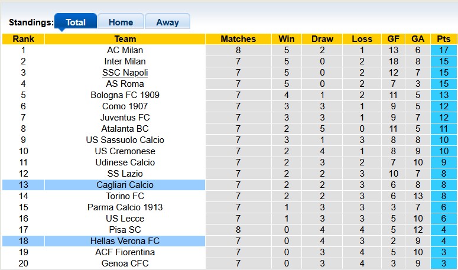Sort by the Pts column header
458x270 pixels.
(x=443, y=39)
